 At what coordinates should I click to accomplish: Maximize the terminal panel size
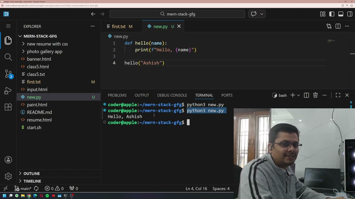click(338, 95)
